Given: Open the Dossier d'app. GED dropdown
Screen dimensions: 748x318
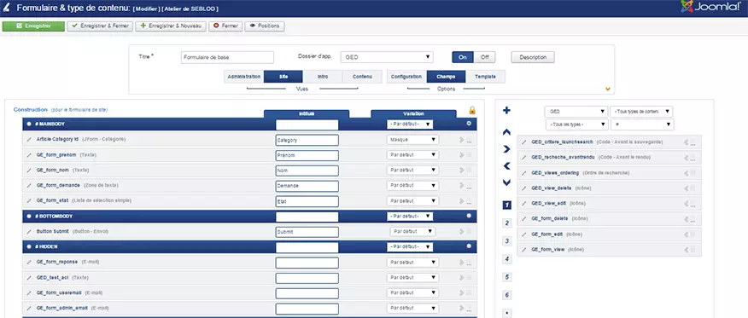Looking at the screenshot, I should [x=387, y=57].
